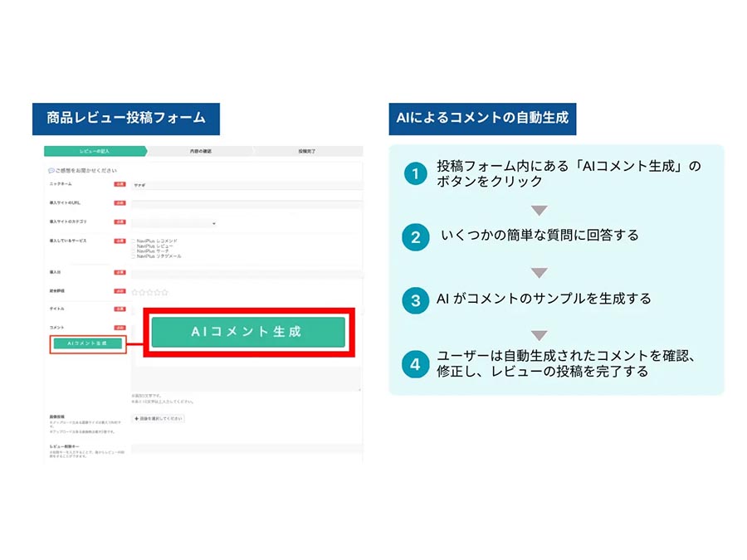Screen dimensions: 747x560
Task: Check the NaviPlus サーチ checkbox
Action: (x=134, y=251)
